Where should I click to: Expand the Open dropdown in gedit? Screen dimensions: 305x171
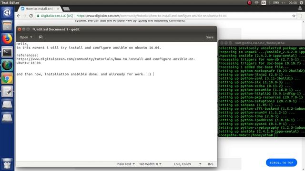(x=26, y=37)
